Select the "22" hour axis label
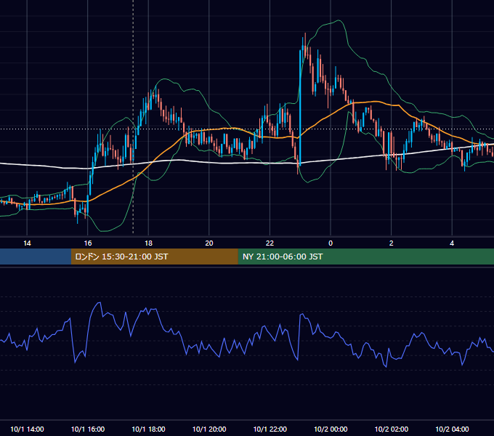Screen dimensions: 494x436 coord(270,243)
